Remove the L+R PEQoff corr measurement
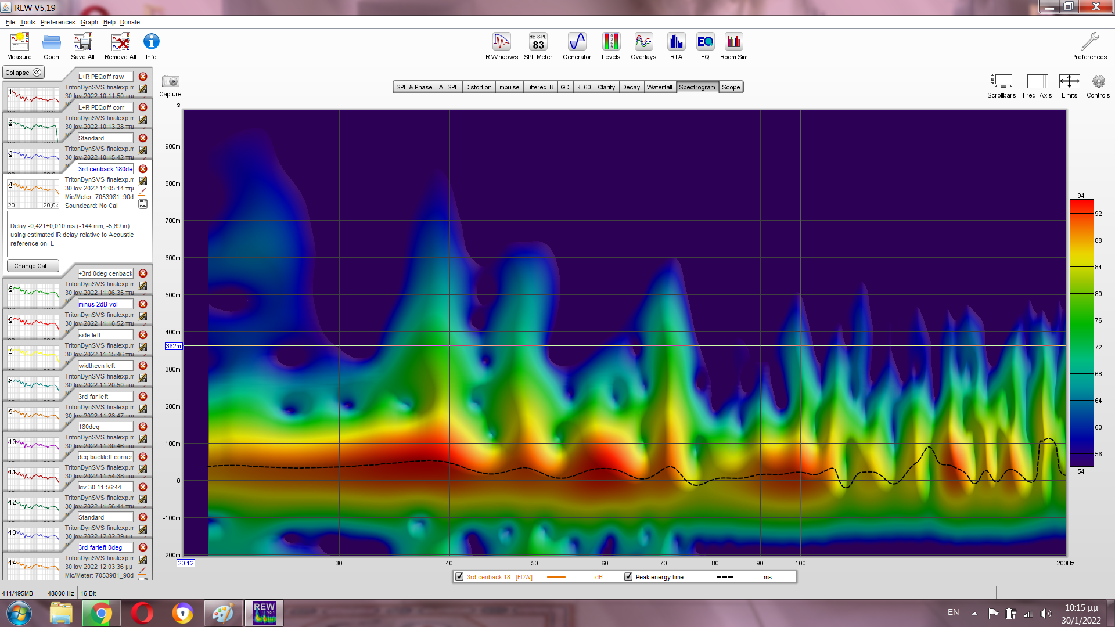1115x627 pixels. [x=143, y=107]
